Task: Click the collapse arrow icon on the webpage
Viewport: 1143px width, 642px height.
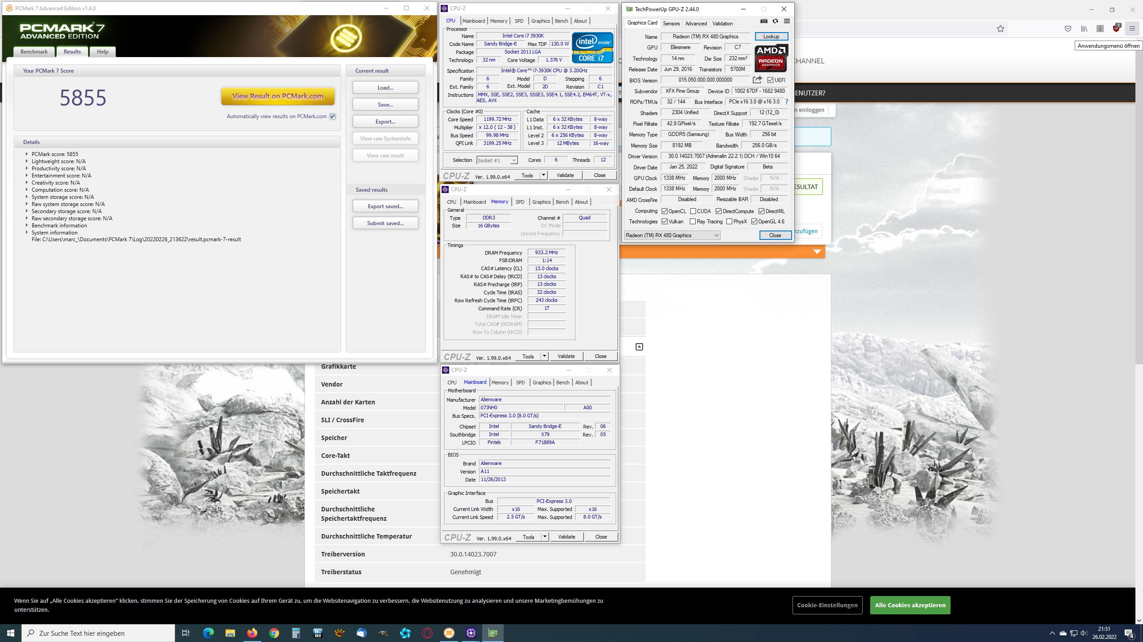Action: (639, 346)
